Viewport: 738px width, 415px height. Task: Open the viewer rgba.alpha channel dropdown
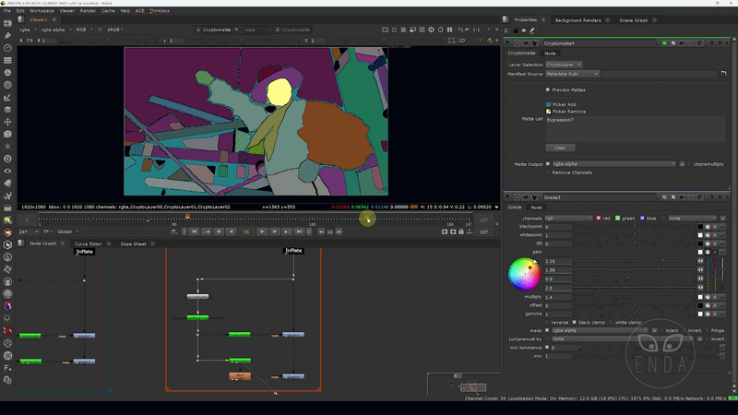click(x=56, y=30)
